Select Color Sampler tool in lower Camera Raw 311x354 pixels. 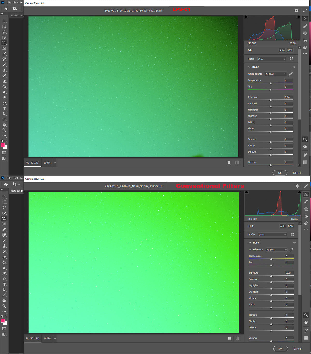coord(306,331)
